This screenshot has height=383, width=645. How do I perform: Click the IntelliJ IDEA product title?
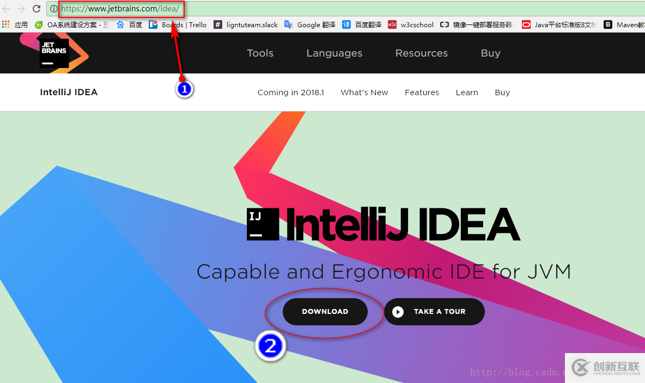point(69,92)
